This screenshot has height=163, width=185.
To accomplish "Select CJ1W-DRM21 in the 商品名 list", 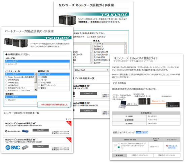I will 101,54.
